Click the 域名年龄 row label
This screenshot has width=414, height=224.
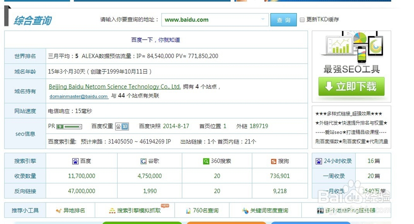coord(25,72)
